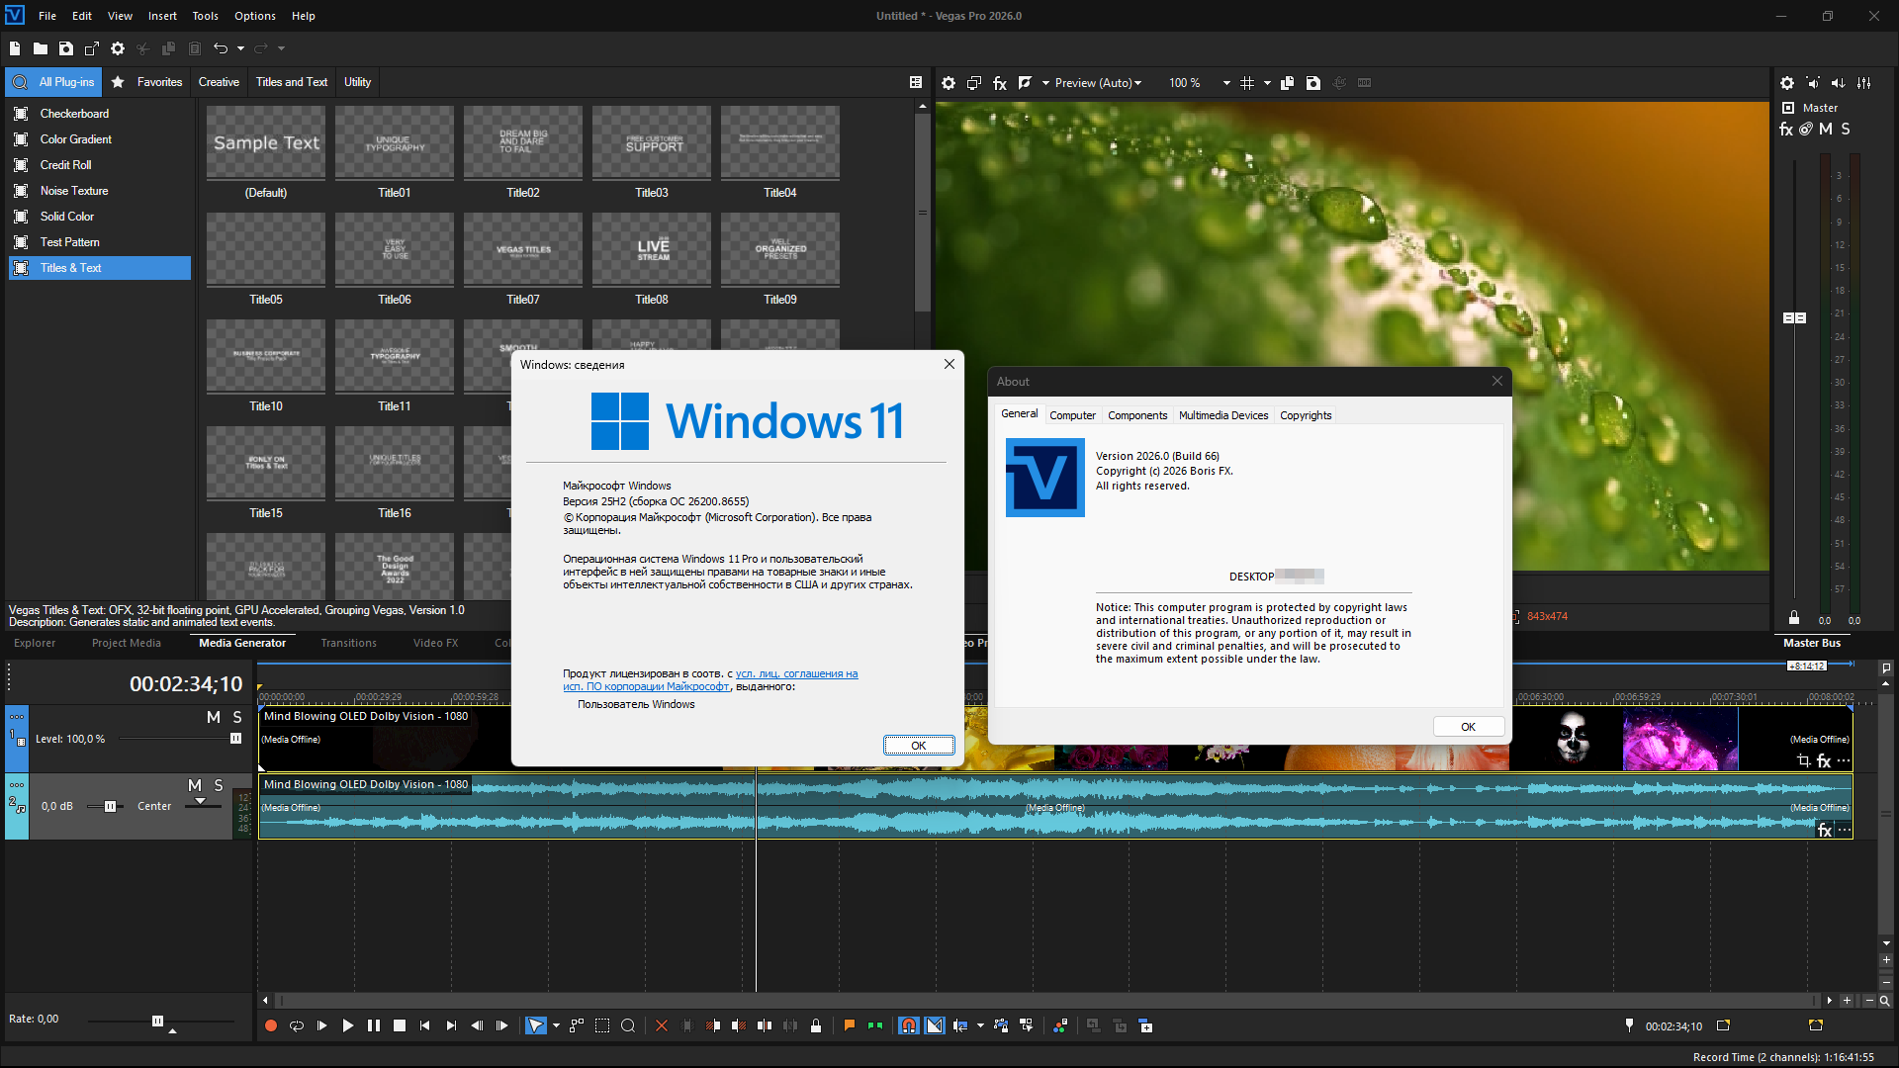This screenshot has height=1068, width=1899.
Task: Click the Undo arrow in the main toolbar
Action: coord(221,48)
